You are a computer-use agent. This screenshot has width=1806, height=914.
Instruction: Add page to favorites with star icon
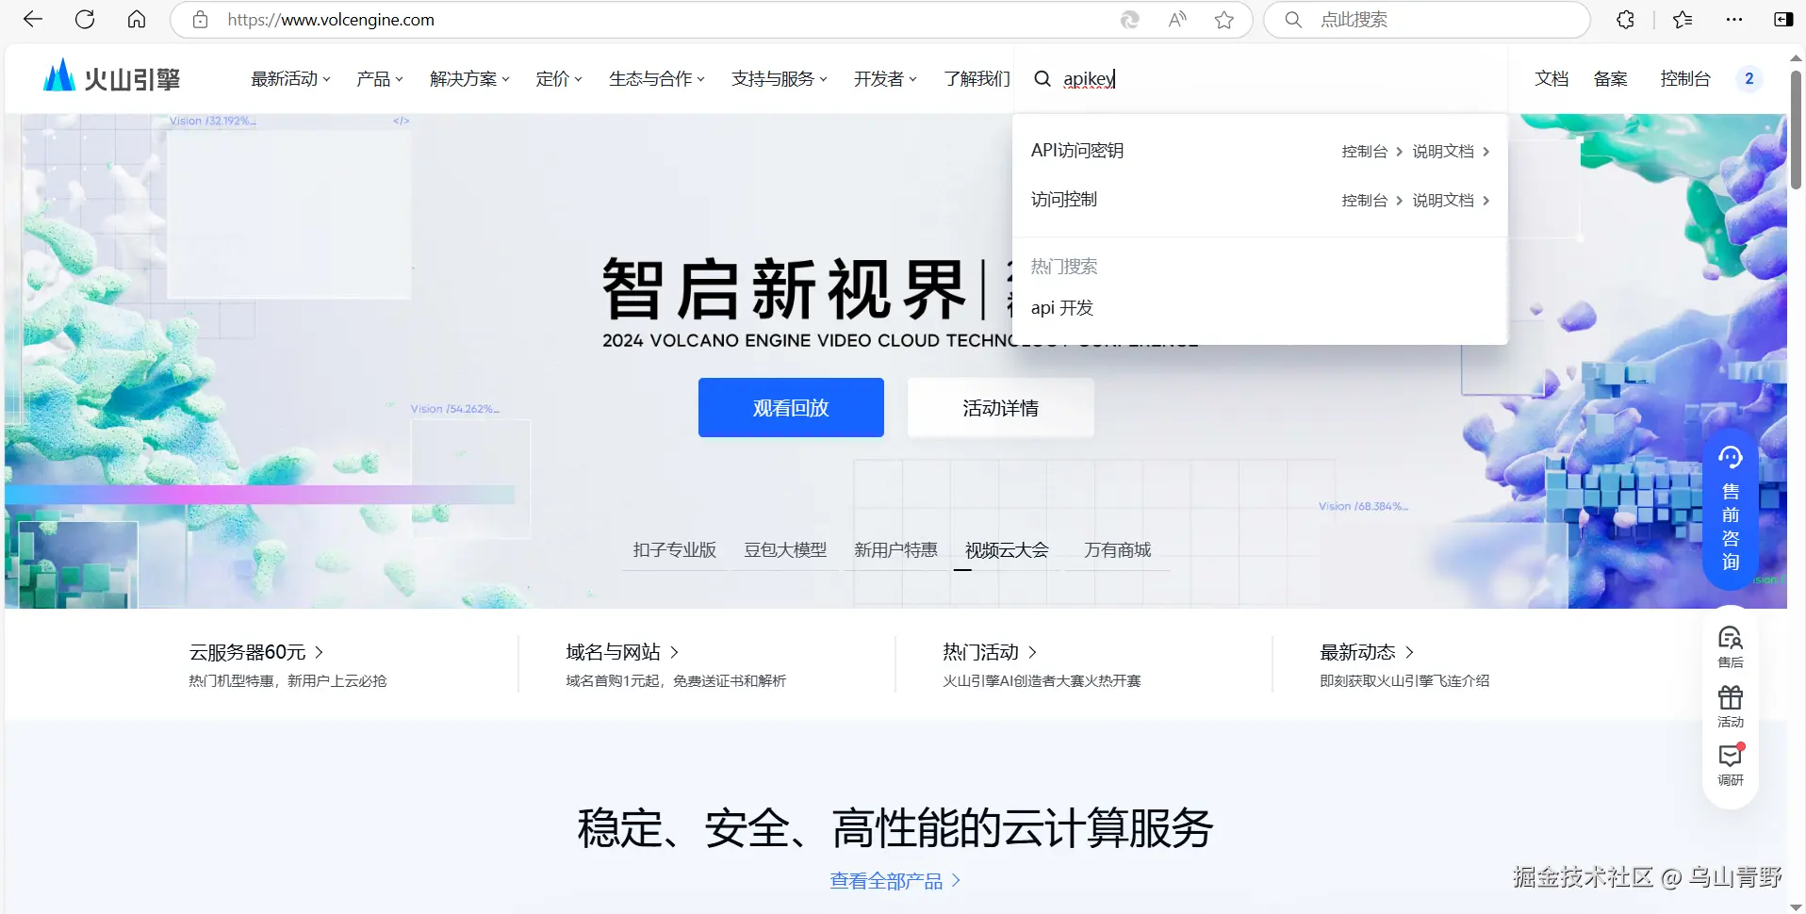click(x=1223, y=20)
